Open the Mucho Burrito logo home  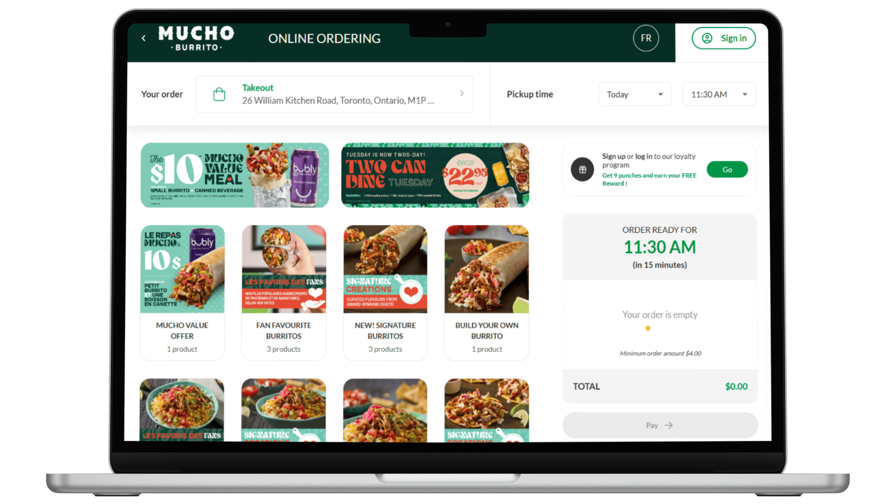point(196,38)
